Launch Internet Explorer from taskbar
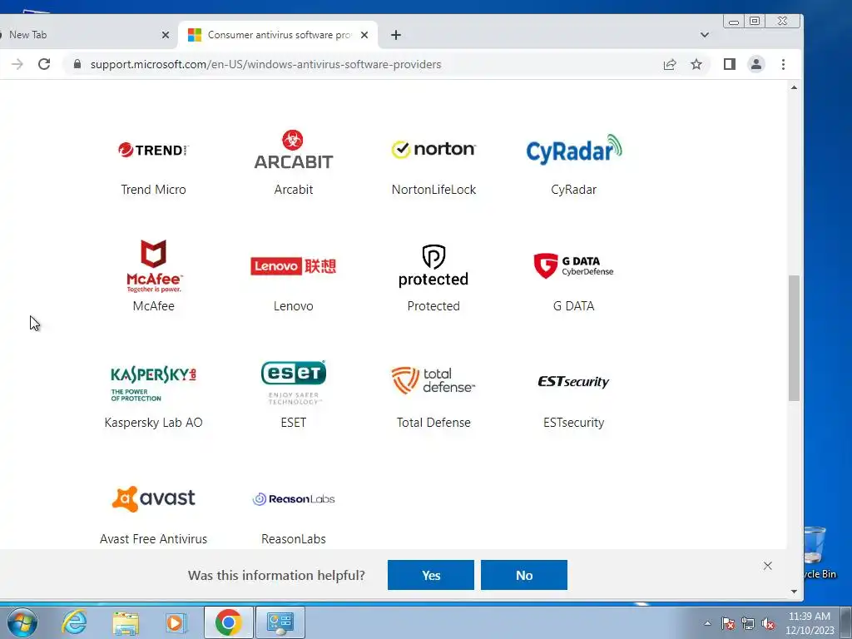The width and height of the screenshot is (852, 639). pos(74,622)
